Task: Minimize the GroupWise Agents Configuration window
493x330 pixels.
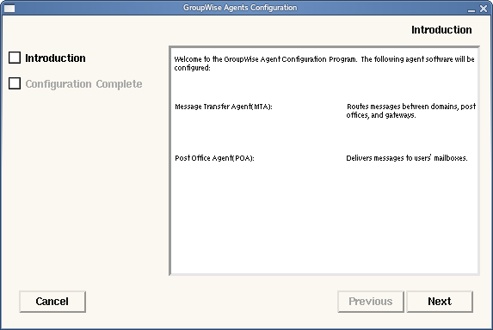Action: [x=471, y=9]
